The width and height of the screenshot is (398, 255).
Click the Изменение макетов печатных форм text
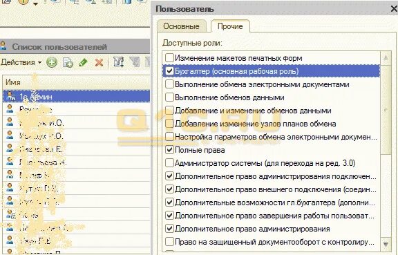pyautogui.click(x=238, y=58)
